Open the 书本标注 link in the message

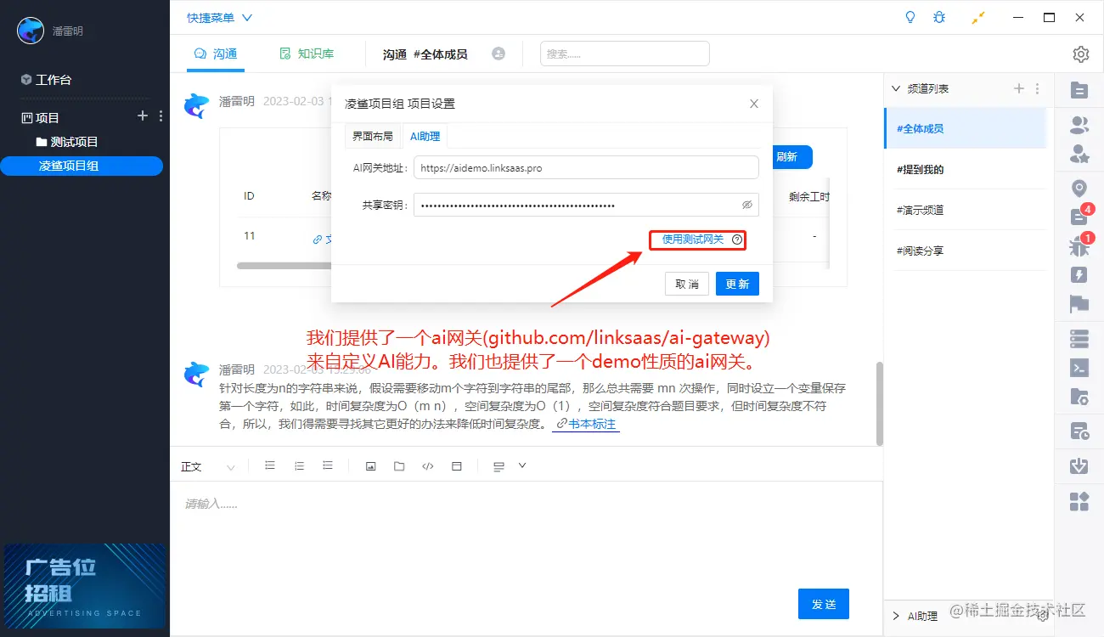tap(586, 424)
